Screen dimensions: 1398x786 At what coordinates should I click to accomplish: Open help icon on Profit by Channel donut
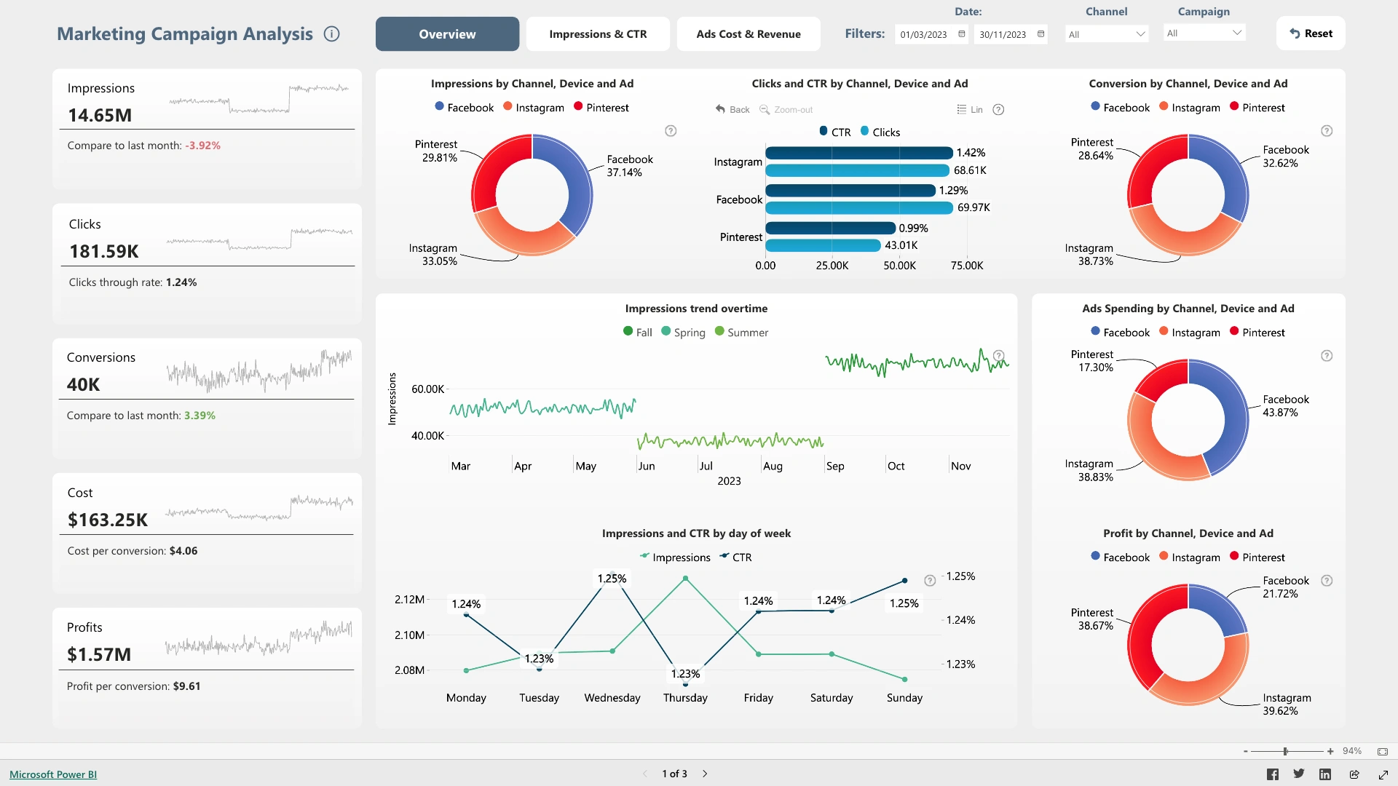[x=1327, y=581]
